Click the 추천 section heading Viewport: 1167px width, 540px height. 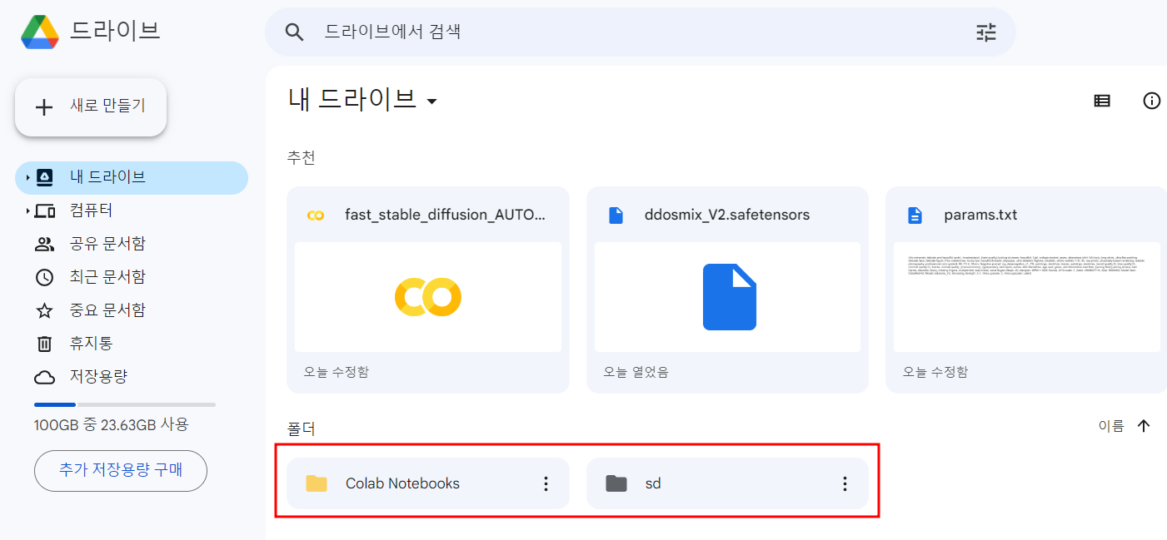pyautogui.click(x=302, y=158)
